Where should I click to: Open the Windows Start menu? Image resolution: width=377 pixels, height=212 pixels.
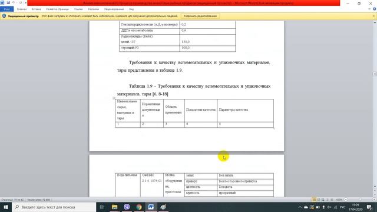[x=6, y=207]
